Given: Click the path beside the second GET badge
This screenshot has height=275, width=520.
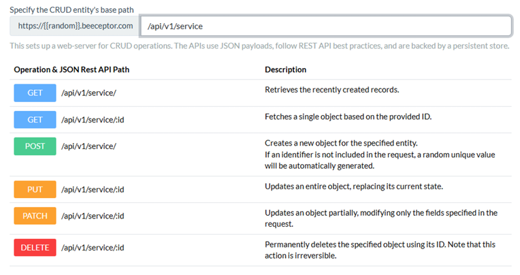Looking at the screenshot, I should [93, 120].
